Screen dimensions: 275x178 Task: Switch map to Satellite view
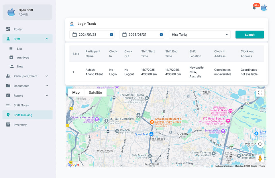(95, 93)
